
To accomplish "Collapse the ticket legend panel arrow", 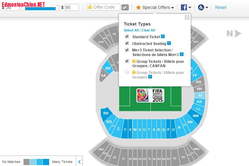I will [x=79, y=161].
